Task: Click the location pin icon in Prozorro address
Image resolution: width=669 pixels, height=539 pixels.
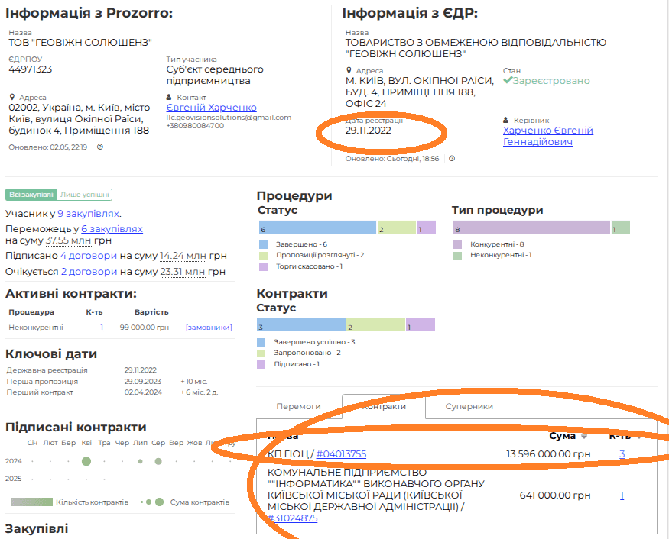Action: tap(12, 98)
